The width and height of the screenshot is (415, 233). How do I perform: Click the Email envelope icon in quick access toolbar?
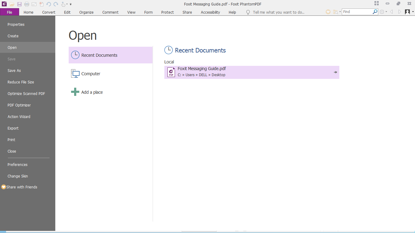click(x=34, y=4)
